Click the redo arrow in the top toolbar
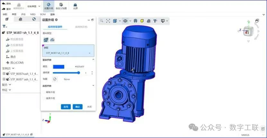This screenshot has height=138, width=267. 4,9
